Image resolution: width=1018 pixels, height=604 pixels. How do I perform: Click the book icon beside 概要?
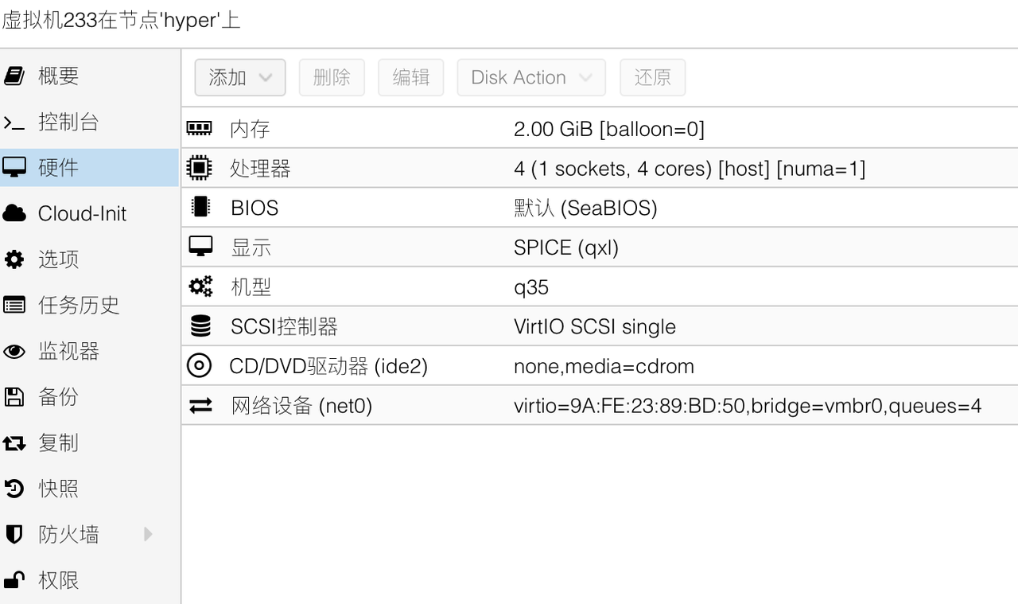point(14,76)
